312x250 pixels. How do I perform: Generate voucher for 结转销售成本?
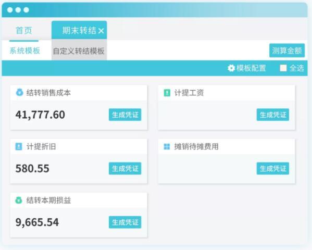pos(125,115)
